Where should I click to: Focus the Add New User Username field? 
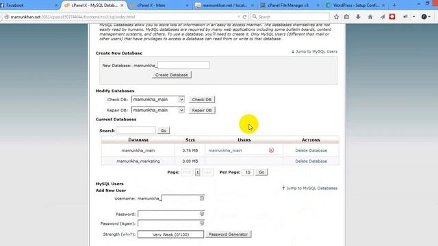183,198
